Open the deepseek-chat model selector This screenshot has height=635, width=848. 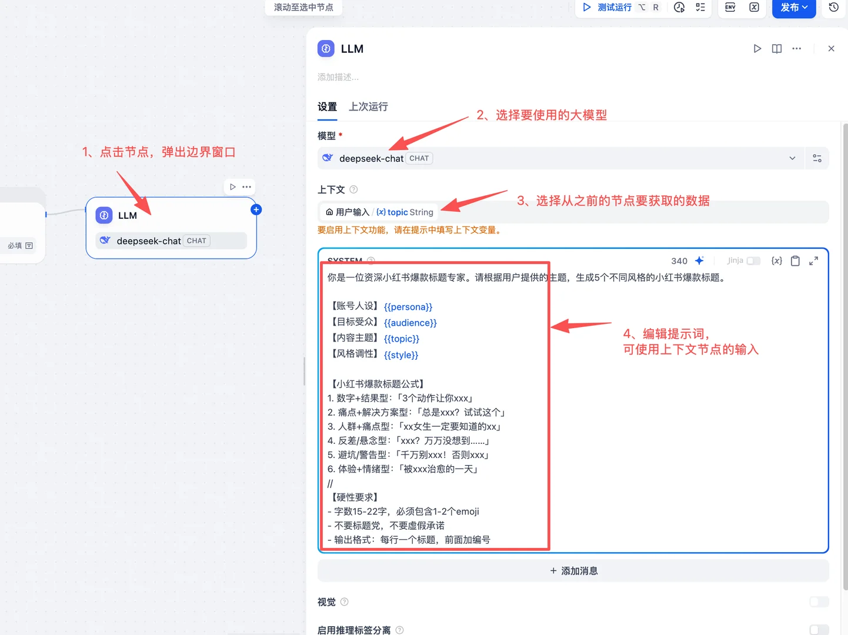560,158
